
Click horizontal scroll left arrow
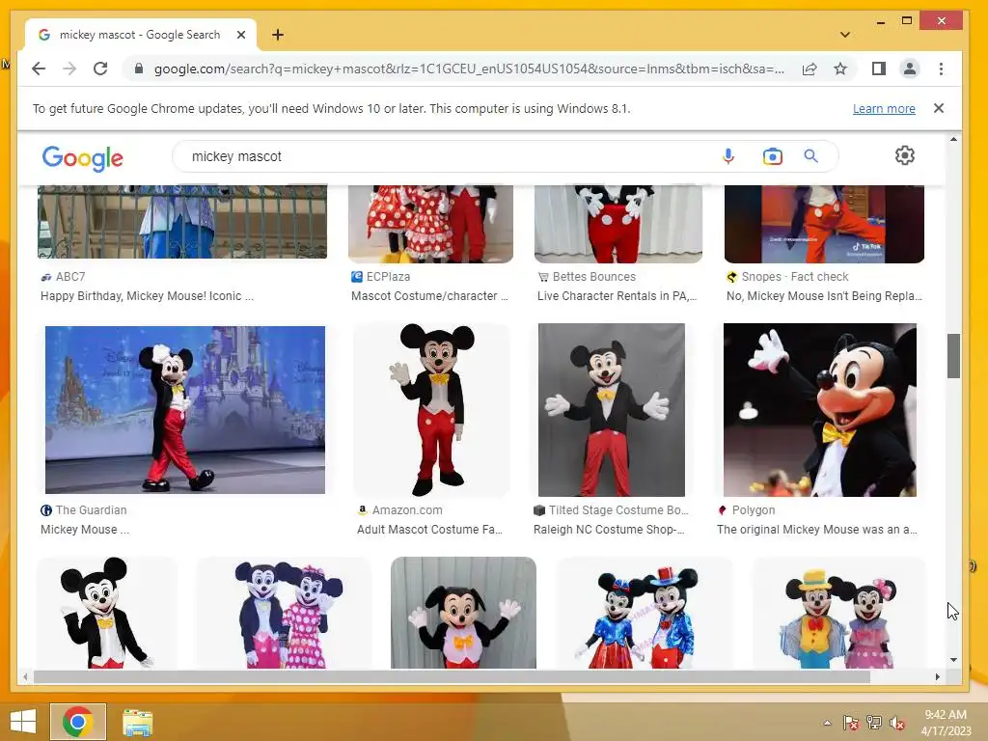tap(25, 676)
